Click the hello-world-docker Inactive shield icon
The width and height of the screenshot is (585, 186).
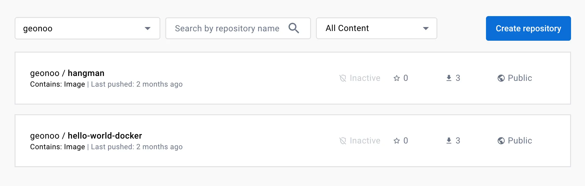click(x=343, y=141)
